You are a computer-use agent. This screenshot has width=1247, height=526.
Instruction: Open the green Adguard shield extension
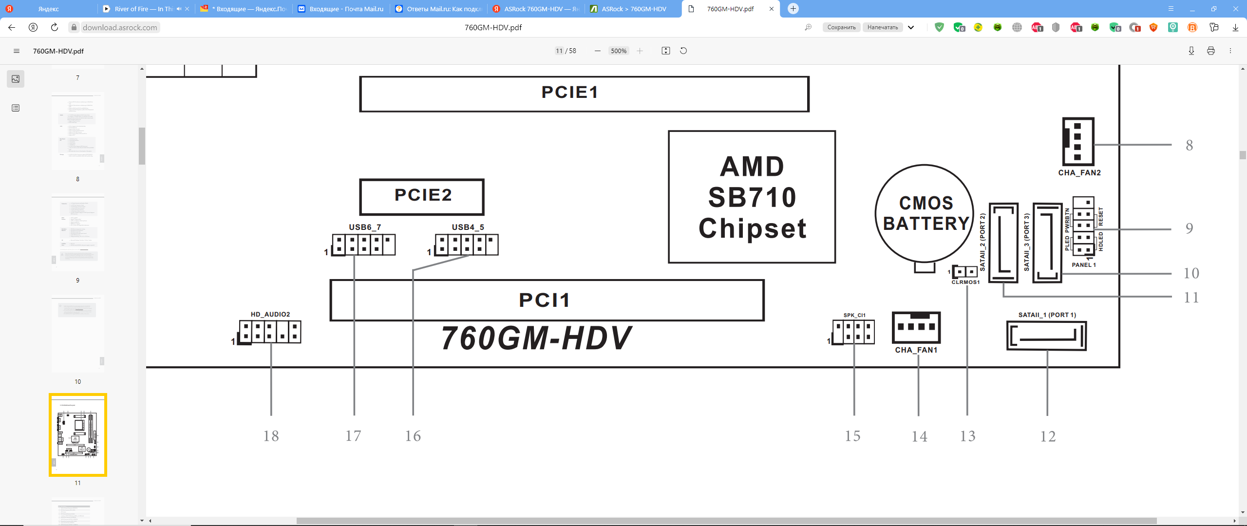click(939, 27)
